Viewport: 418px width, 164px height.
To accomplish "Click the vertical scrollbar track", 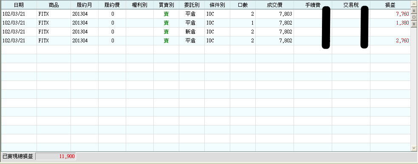I will tap(414, 86).
